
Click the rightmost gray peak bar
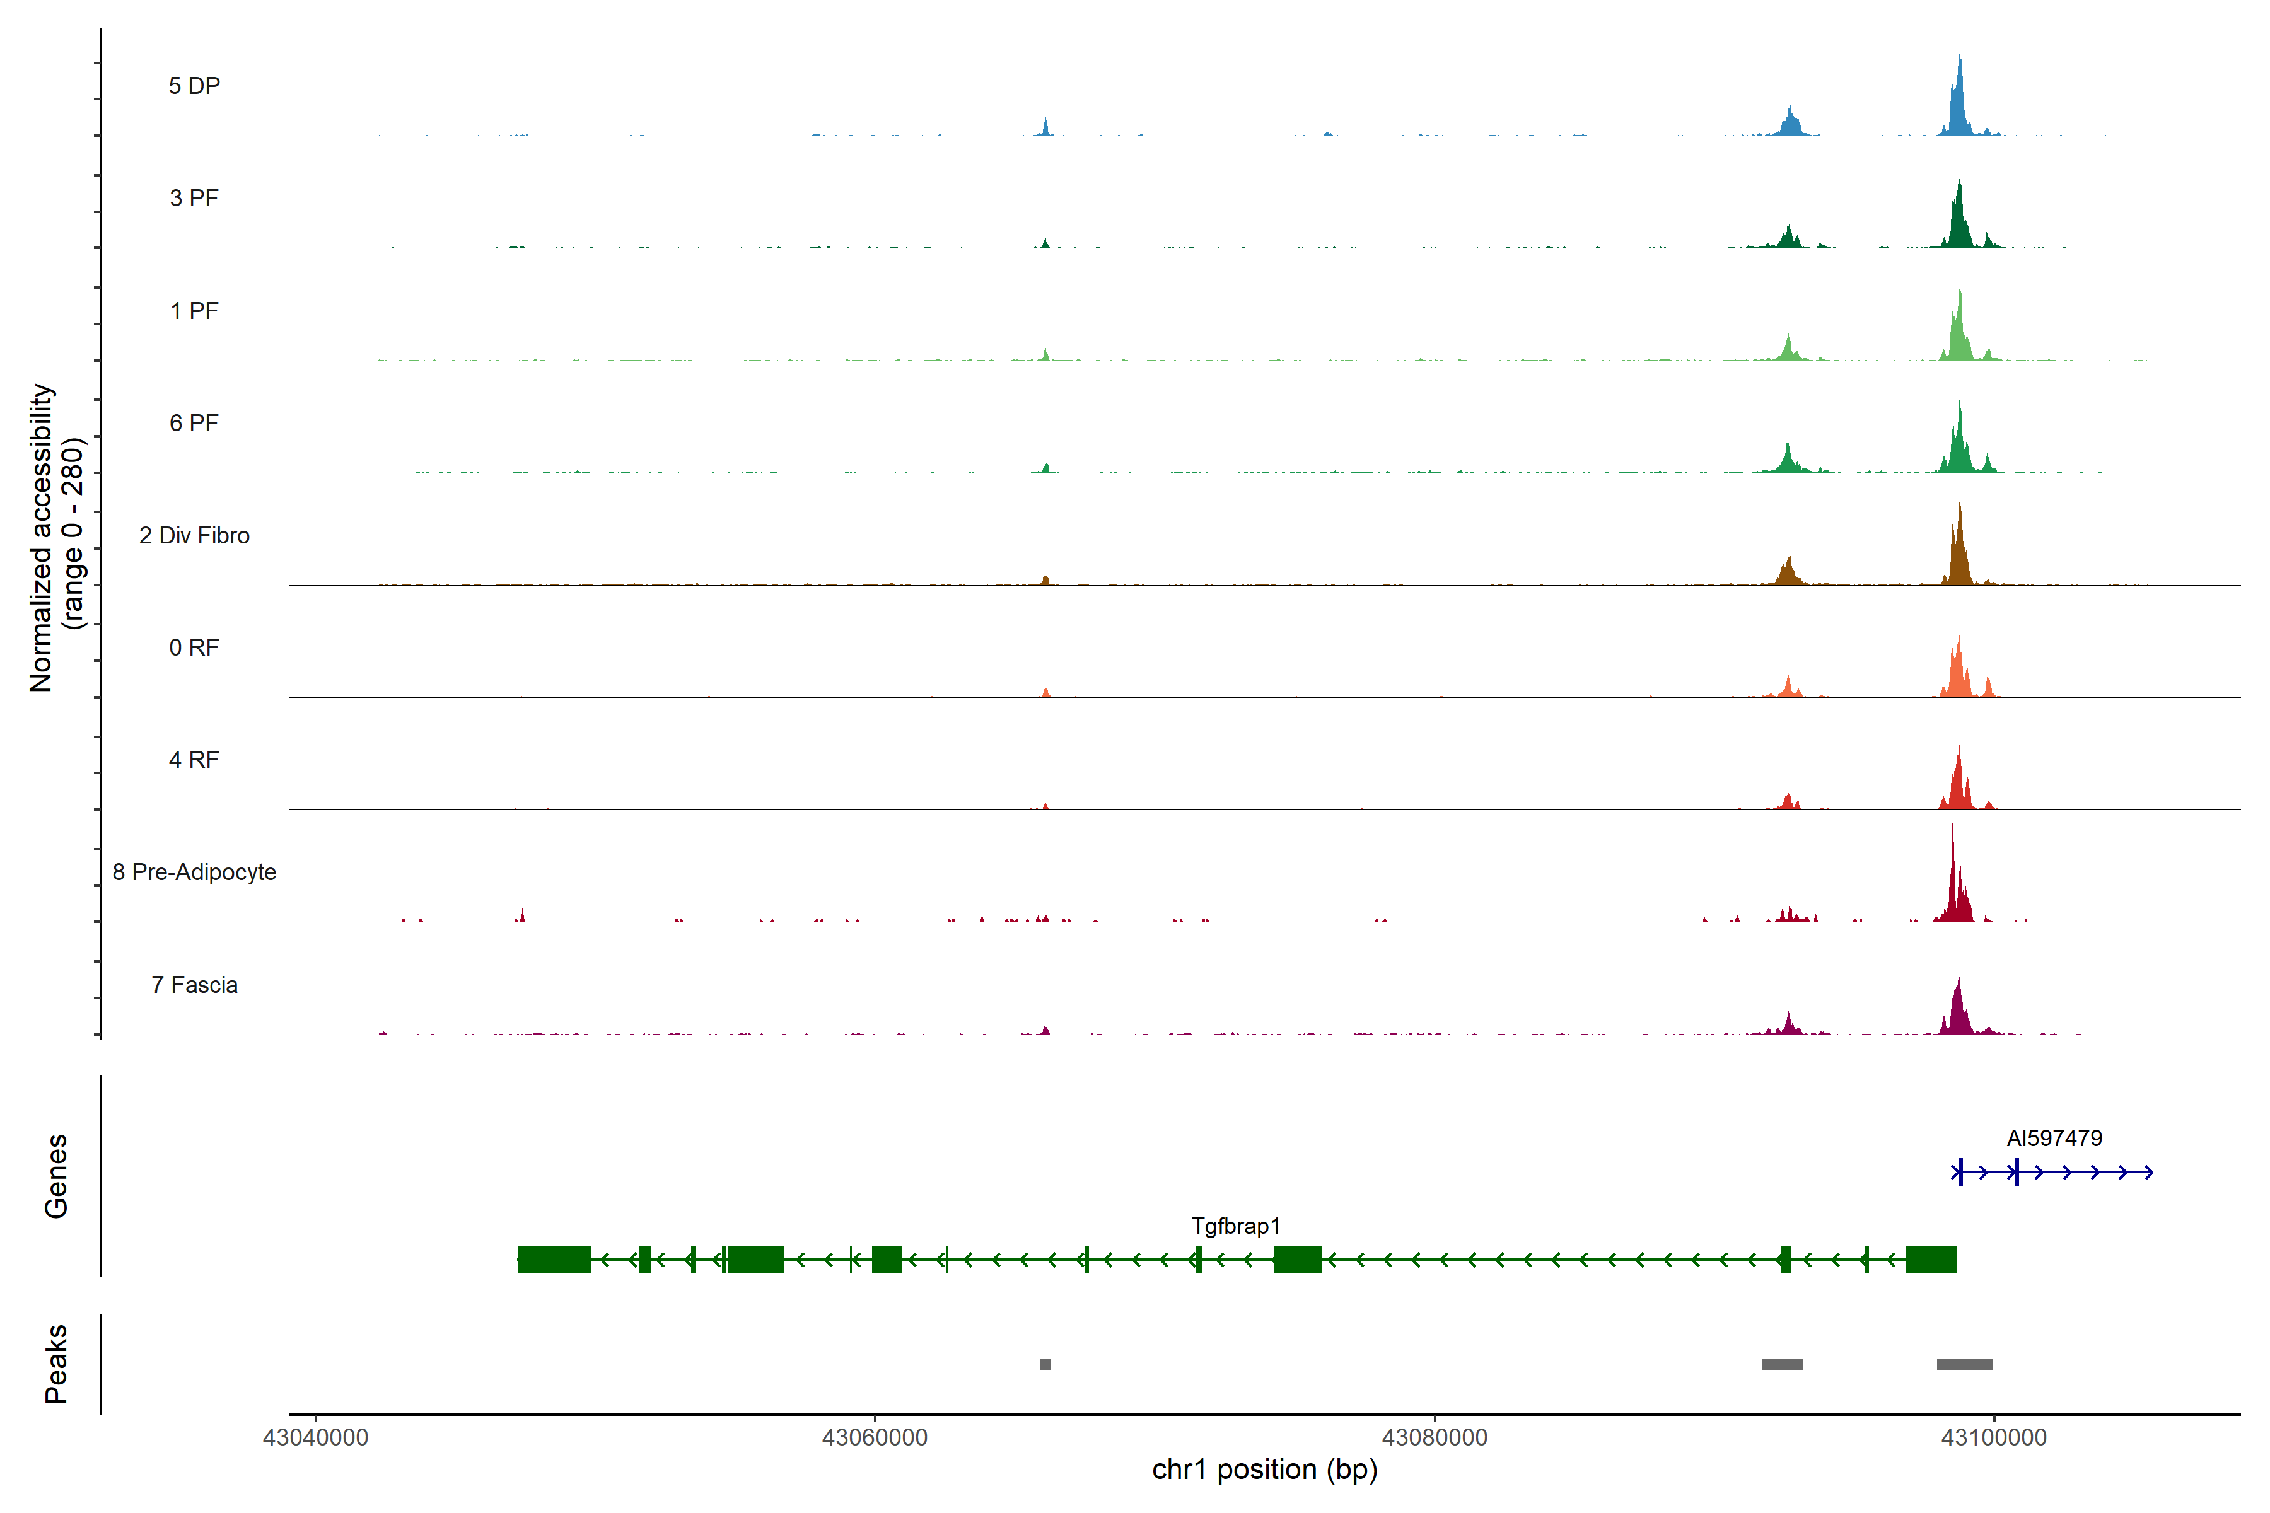1964,1364
